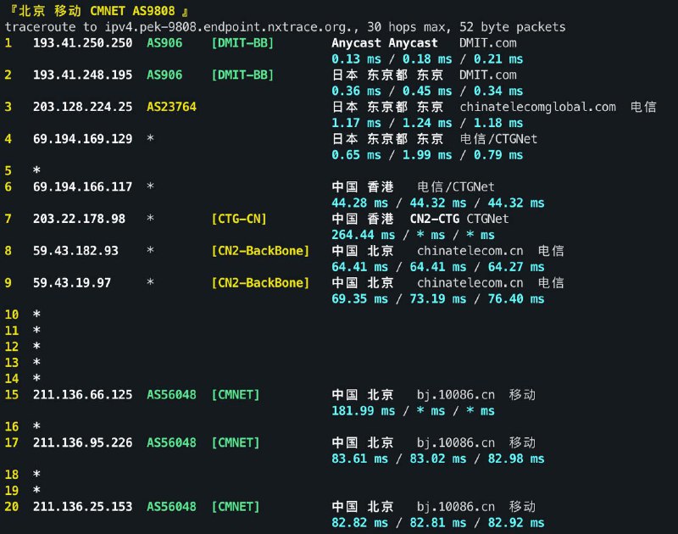The height and width of the screenshot is (534, 678).
Task: Select the latency value 0.36 ms
Action: 356,92
